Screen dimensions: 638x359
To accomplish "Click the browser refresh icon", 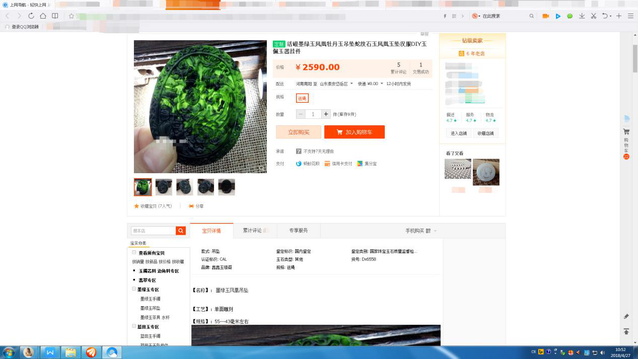I will (x=31, y=16).
